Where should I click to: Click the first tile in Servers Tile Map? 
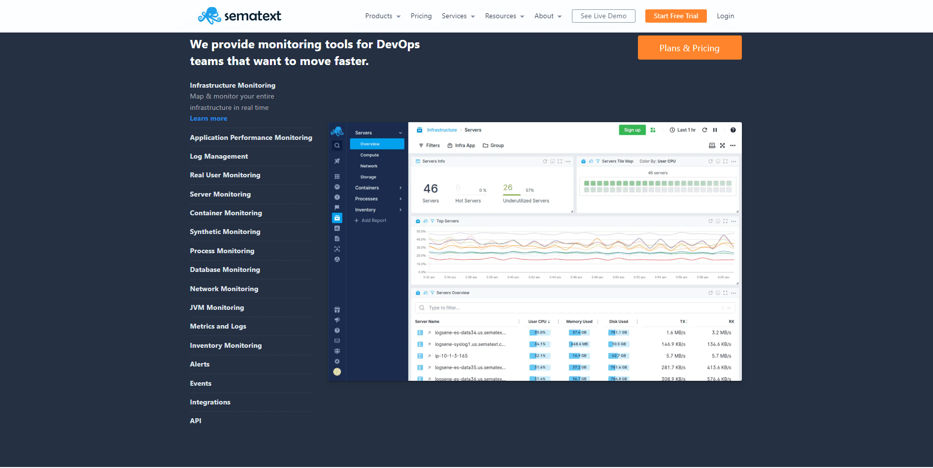point(587,183)
